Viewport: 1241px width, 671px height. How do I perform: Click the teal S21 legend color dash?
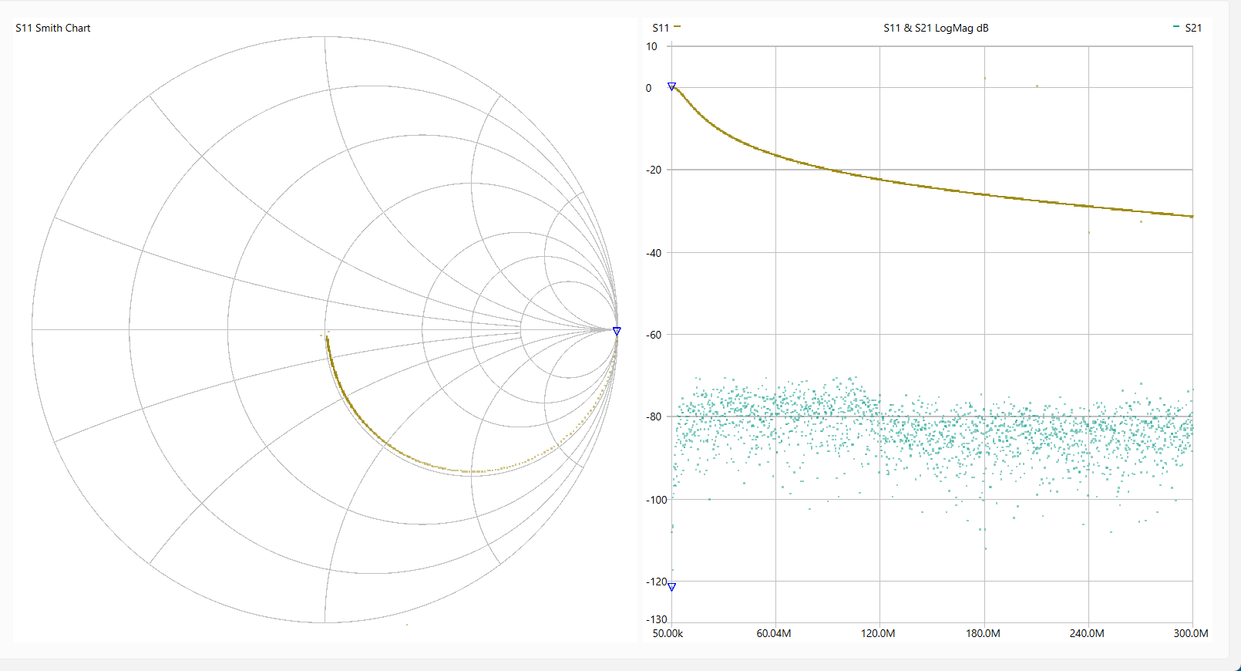tap(1175, 27)
